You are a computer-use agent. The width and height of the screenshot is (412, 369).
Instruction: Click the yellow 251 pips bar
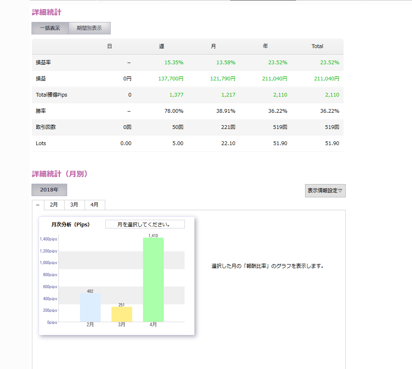122,314
